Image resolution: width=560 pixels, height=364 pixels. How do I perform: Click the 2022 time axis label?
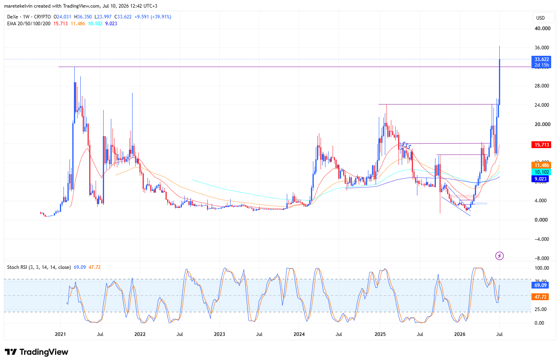coord(140,334)
